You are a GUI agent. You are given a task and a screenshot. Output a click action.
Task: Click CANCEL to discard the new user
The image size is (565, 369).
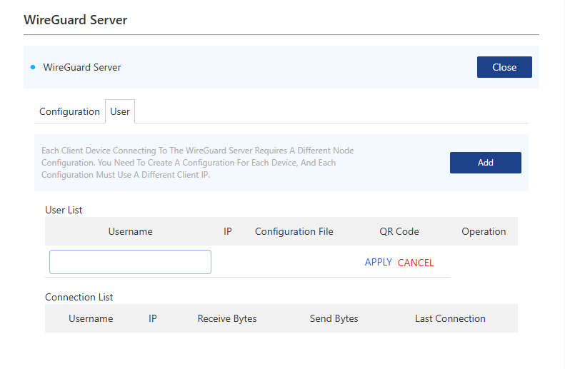point(416,263)
